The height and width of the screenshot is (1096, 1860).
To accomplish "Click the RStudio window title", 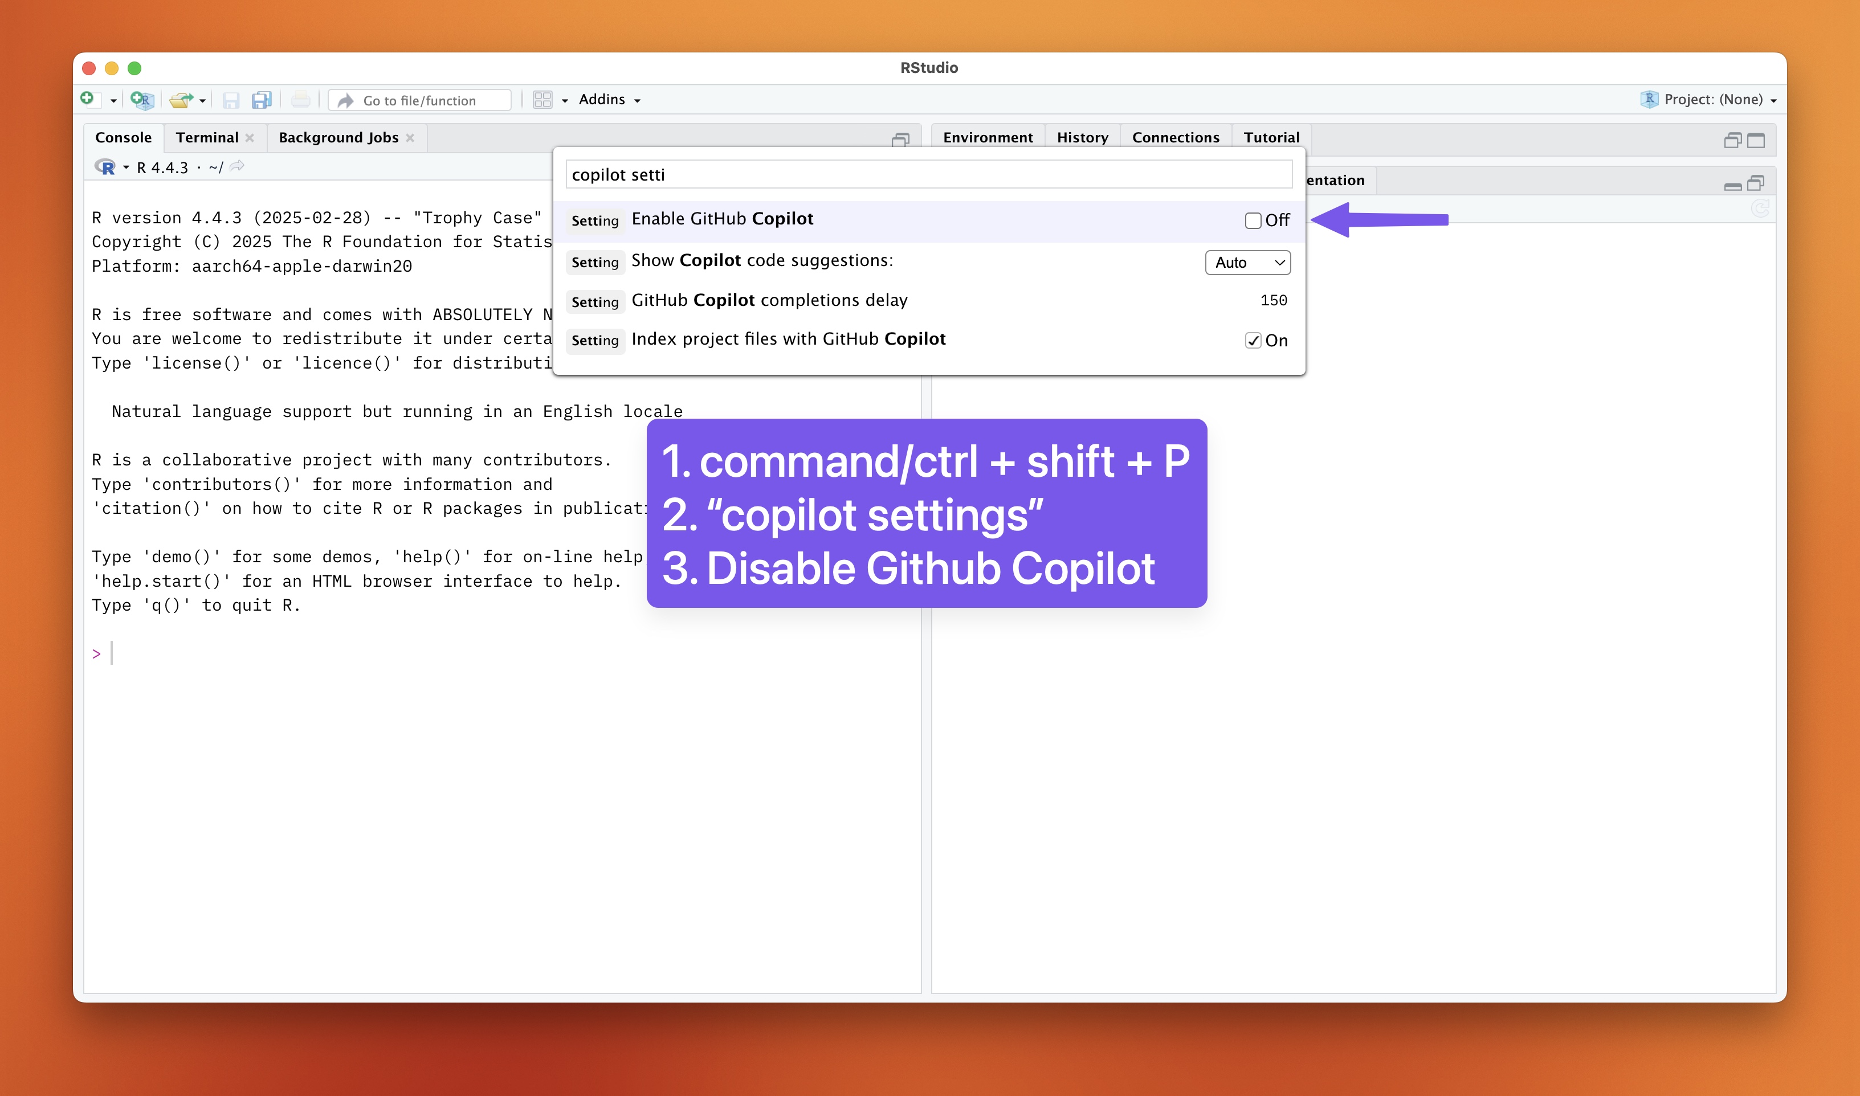I will pos(928,67).
